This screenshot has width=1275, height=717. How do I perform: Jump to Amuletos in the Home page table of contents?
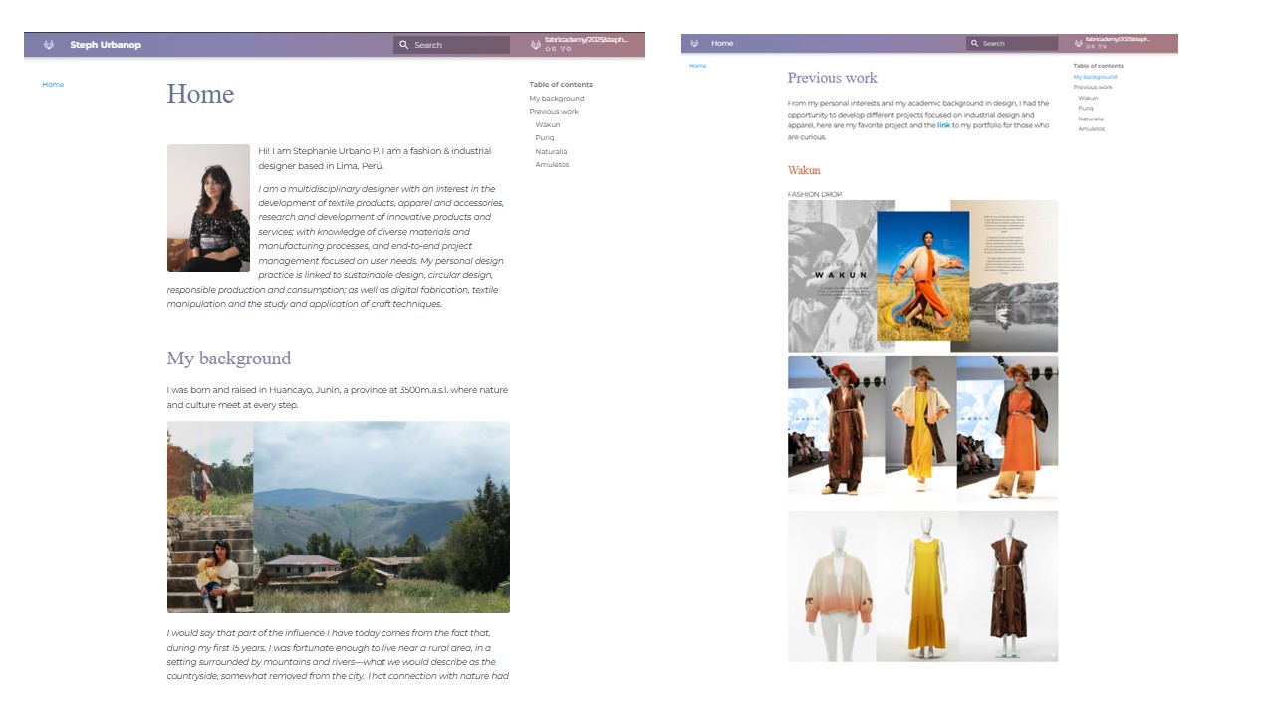coord(552,165)
